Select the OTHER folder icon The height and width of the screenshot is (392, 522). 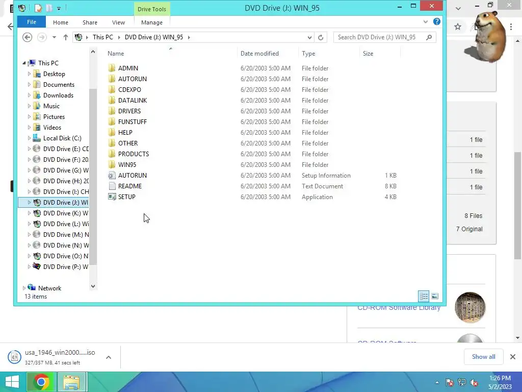point(112,143)
